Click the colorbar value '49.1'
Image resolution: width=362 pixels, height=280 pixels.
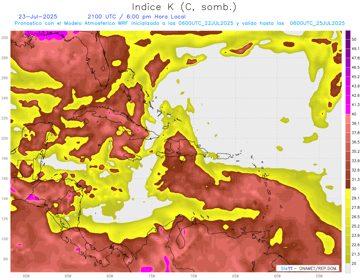(x=356, y=49)
